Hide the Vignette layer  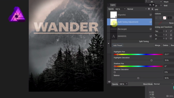click(x=151, y=15)
